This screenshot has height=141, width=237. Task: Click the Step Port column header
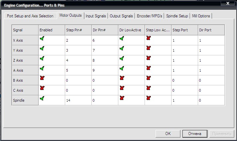(x=184, y=30)
